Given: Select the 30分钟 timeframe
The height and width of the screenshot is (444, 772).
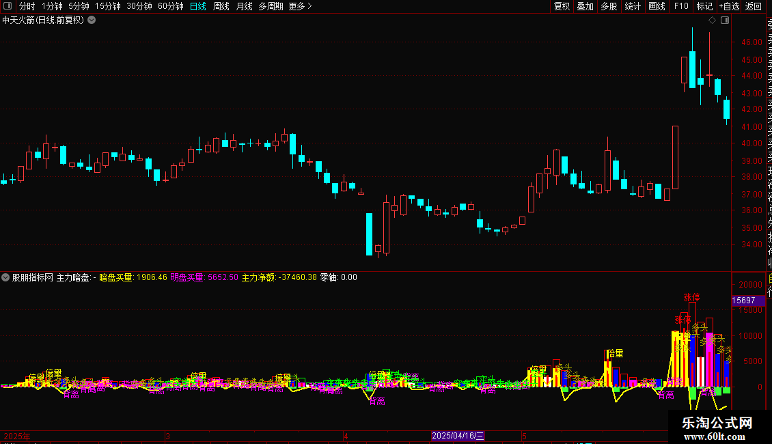Looking at the screenshot, I should (139, 6).
